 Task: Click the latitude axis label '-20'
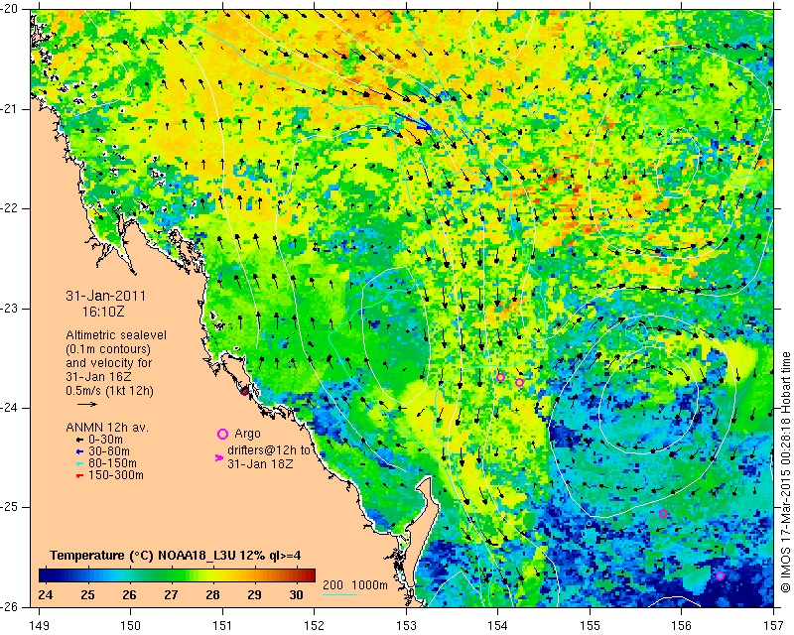[x=10, y=10]
